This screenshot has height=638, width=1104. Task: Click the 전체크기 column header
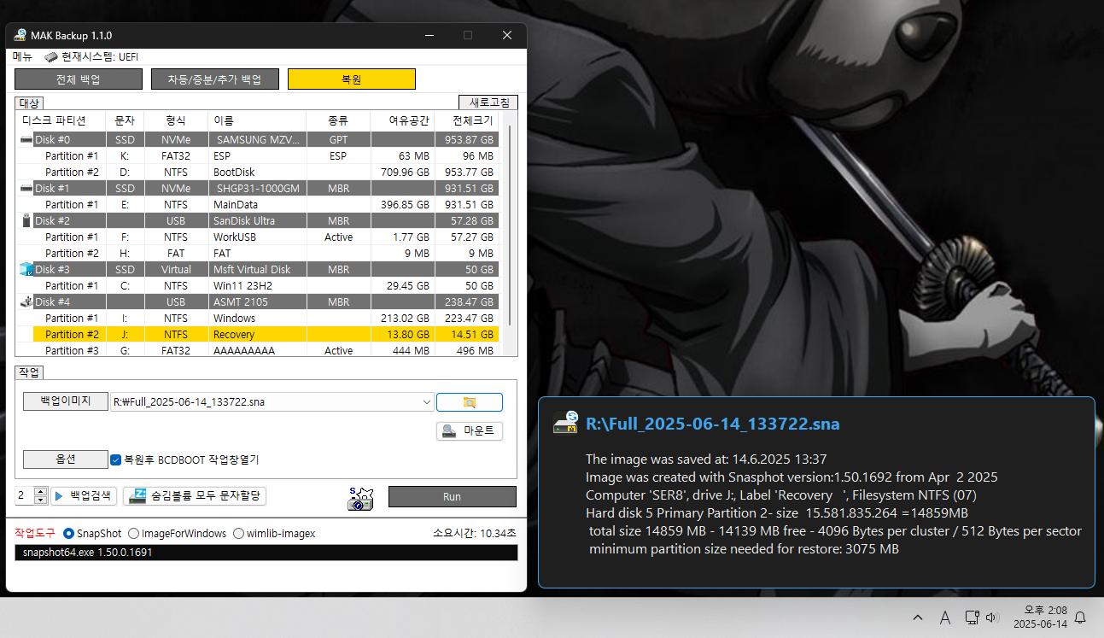click(466, 120)
